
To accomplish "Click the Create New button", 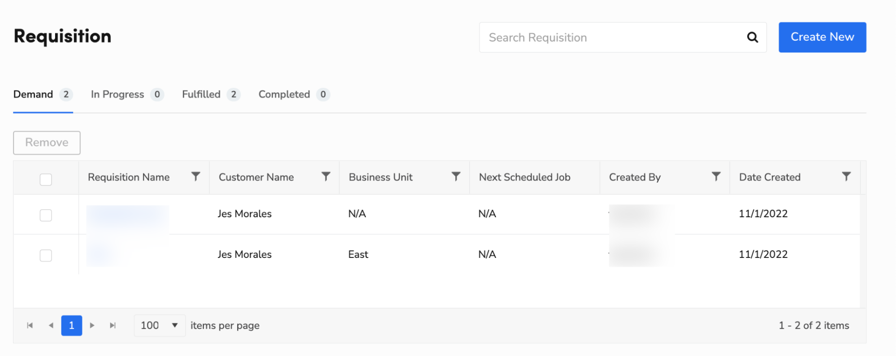I will click(x=822, y=37).
